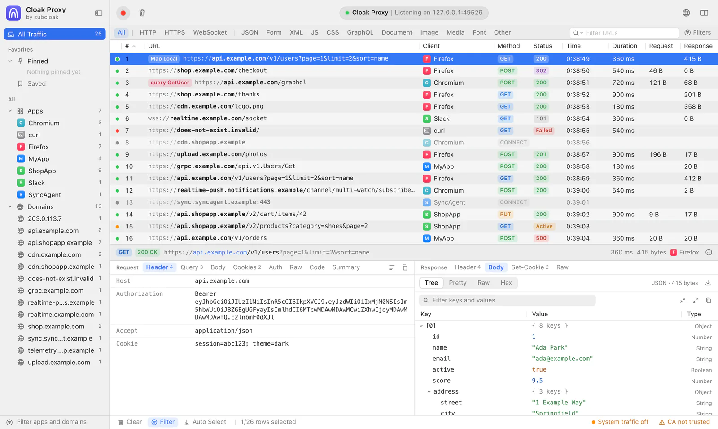Toggle the Filter button in the bottom bar
Screen dimensions: 718x429
coord(163,422)
